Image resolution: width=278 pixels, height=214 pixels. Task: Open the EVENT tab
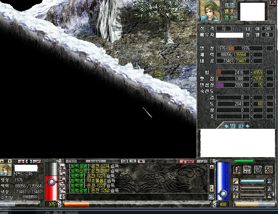point(96,161)
